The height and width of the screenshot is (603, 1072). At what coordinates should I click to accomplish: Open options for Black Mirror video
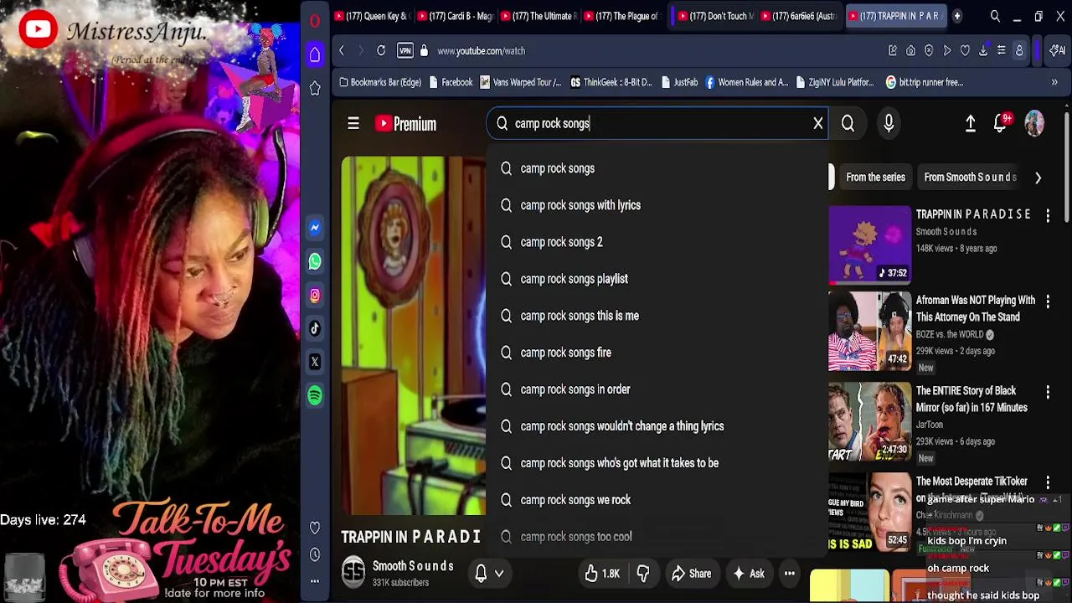click(x=1048, y=392)
